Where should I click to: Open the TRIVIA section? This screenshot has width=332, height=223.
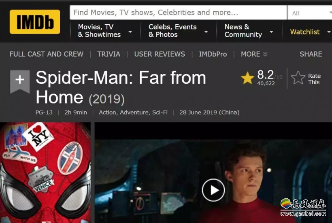[x=109, y=54]
